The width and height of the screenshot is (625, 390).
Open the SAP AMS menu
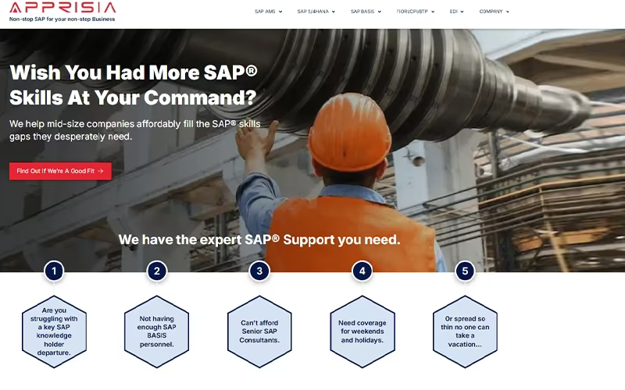point(265,12)
